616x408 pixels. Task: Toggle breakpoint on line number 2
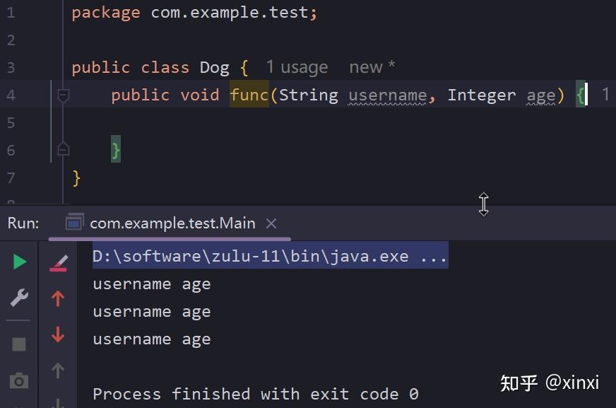(11, 40)
